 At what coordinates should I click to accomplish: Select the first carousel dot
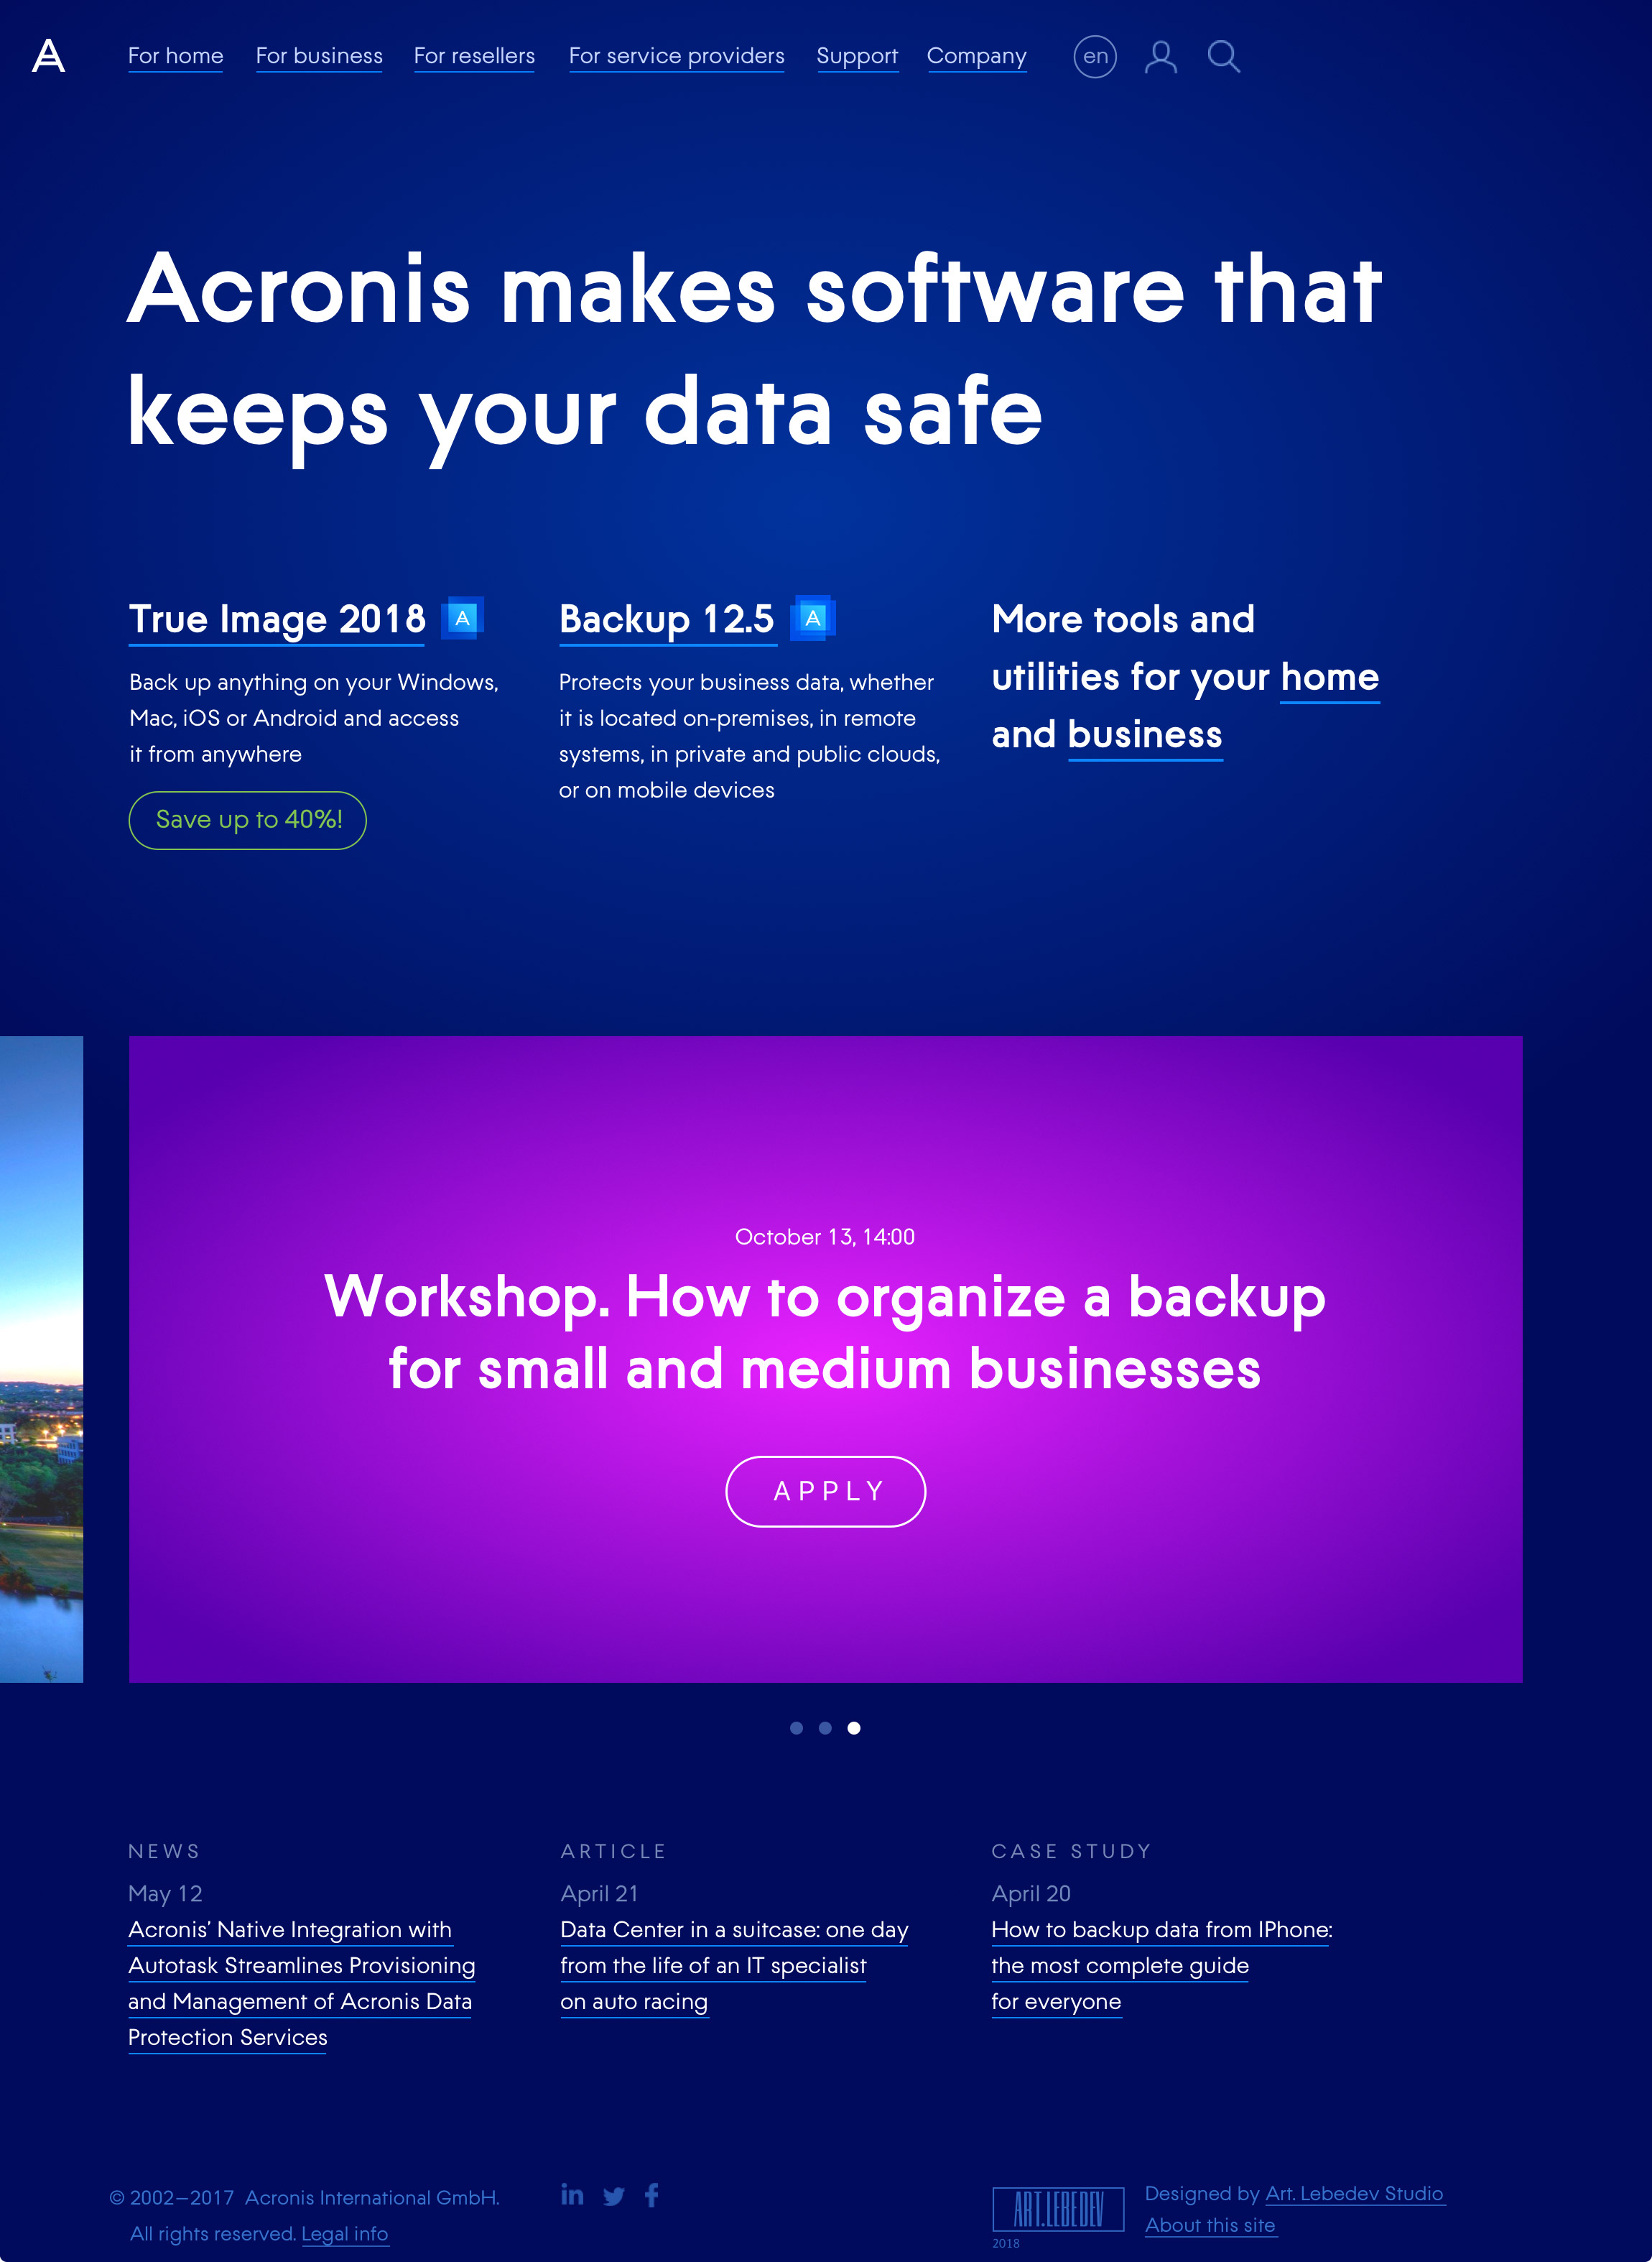[796, 1728]
